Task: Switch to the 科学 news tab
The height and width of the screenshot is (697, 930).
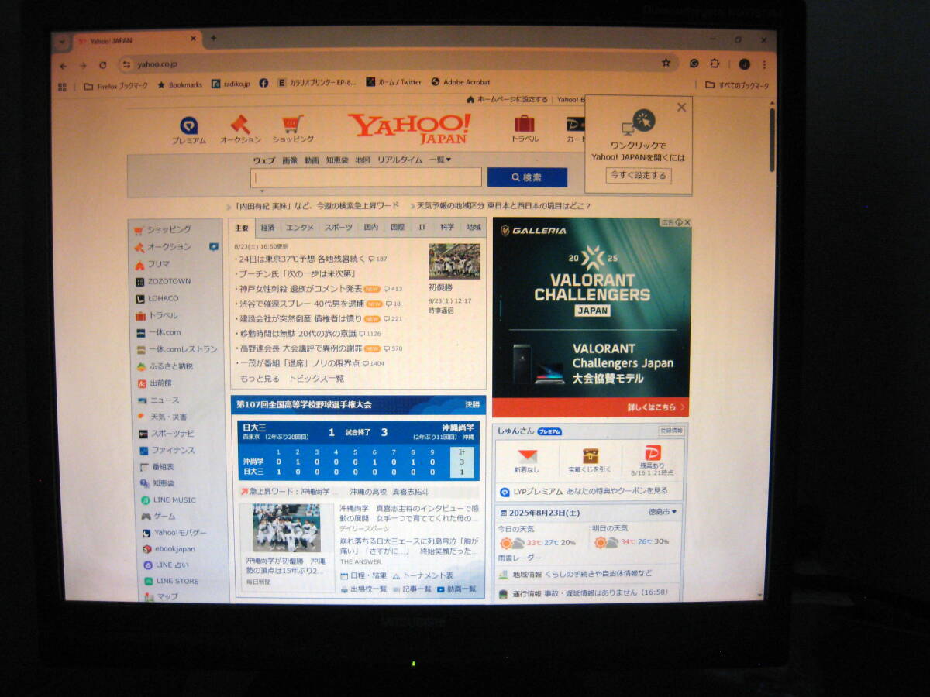Action: point(447,228)
